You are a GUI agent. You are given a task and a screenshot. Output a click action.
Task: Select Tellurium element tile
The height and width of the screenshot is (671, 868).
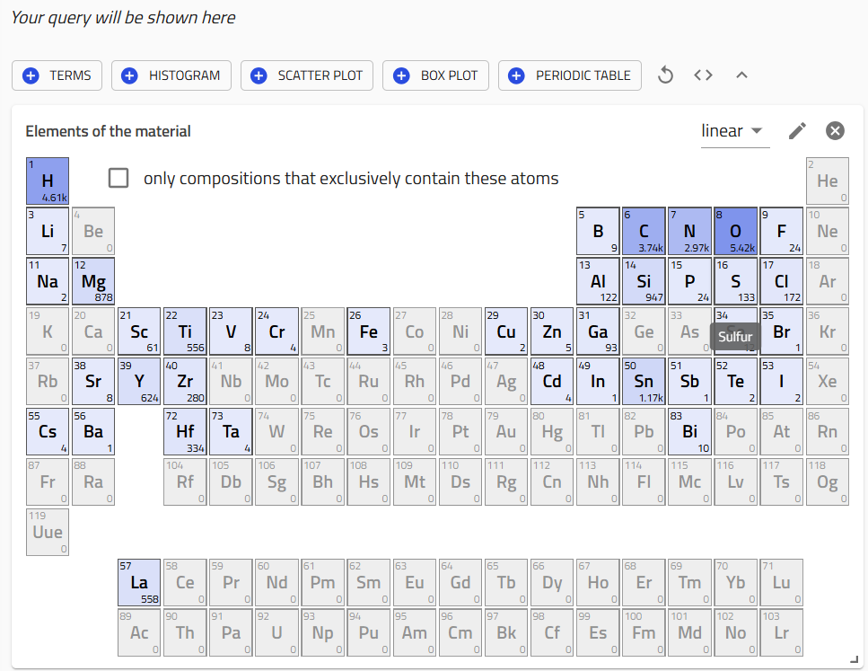[x=735, y=381]
